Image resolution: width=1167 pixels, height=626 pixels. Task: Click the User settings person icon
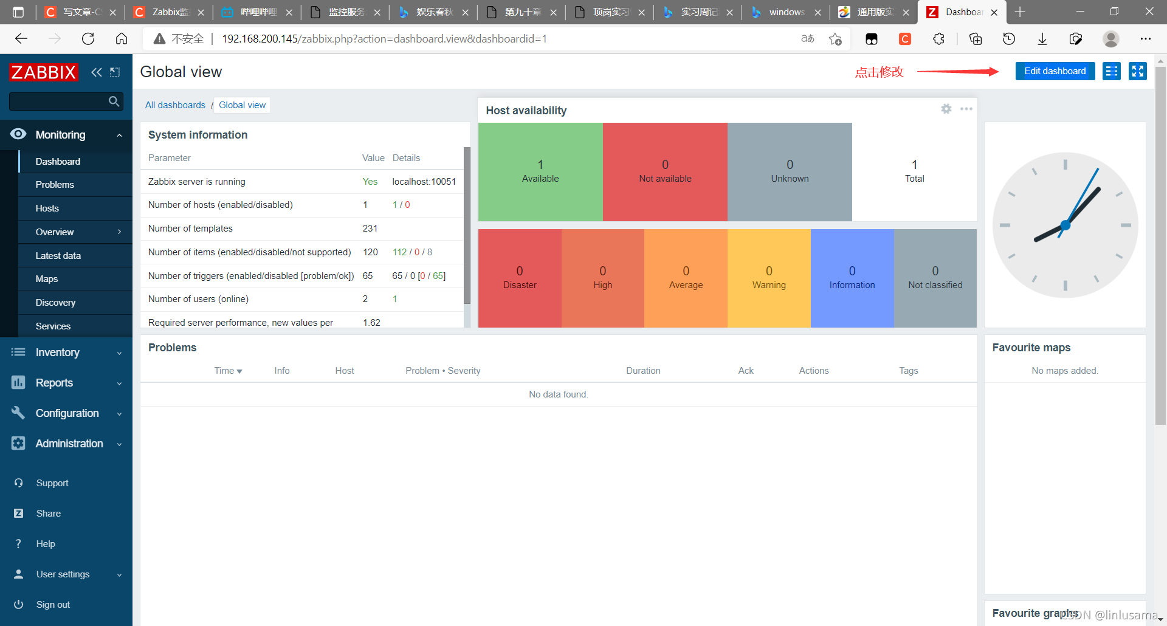(x=19, y=574)
